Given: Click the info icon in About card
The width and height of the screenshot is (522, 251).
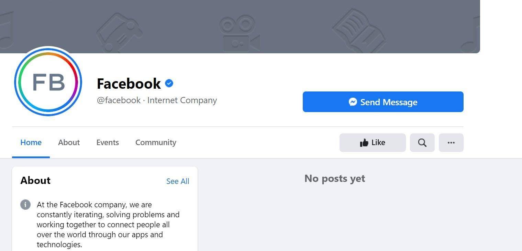Looking at the screenshot, I should [25, 205].
